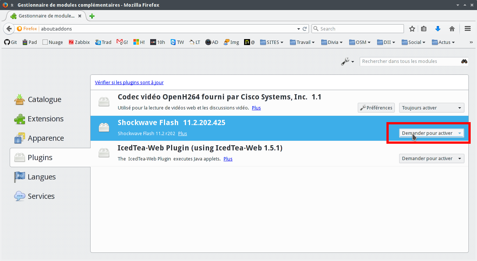Image resolution: width=477 pixels, height=261 pixels.
Task: Open the Pad bookmark
Action: (30, 42)
